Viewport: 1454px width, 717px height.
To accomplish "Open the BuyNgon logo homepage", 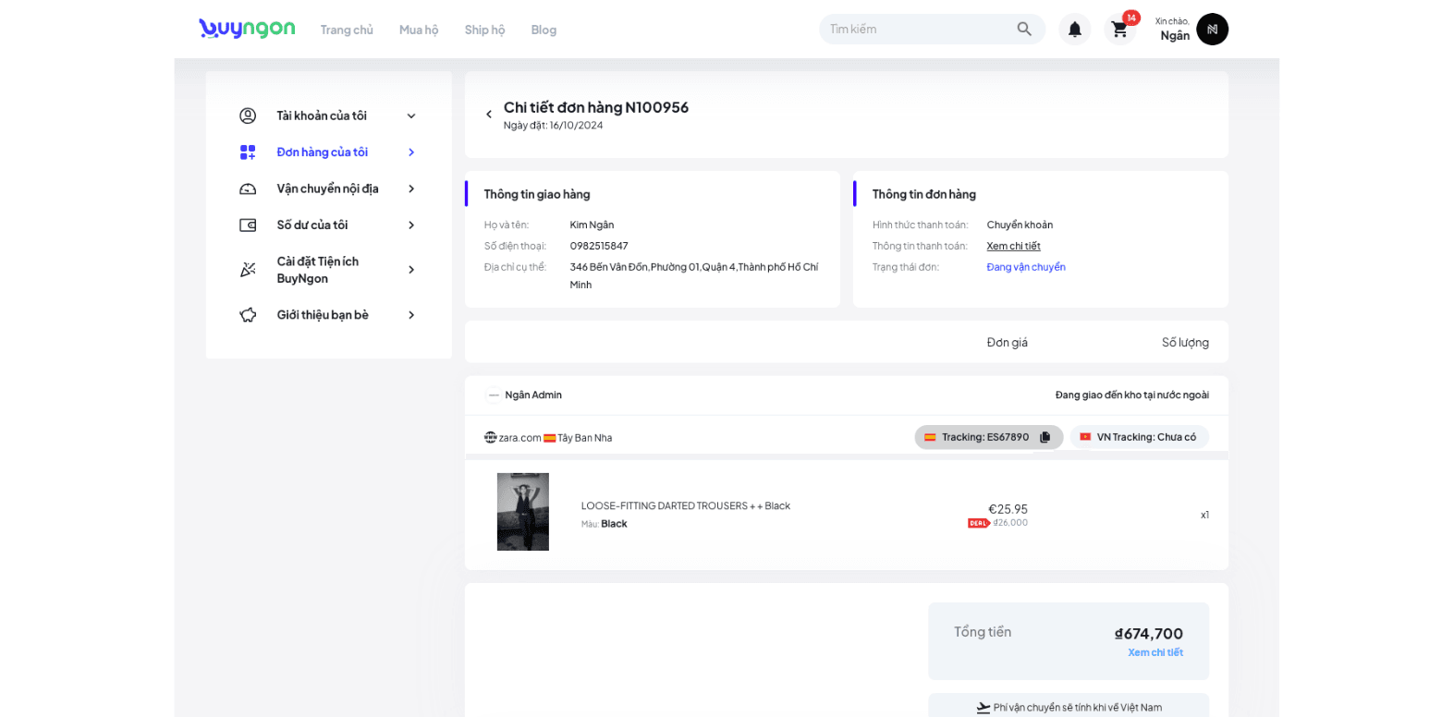I will coord(247,29).
